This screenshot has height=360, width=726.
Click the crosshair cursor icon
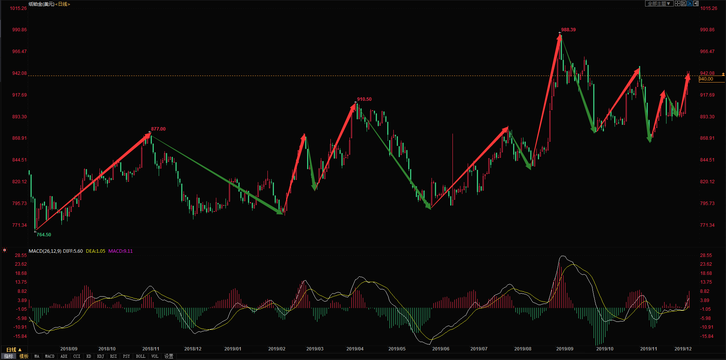pos(678,3)
